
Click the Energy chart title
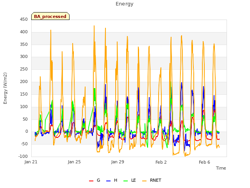(x=125, y=4)
